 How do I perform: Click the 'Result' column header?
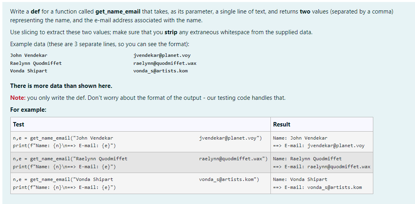[282, 124]
